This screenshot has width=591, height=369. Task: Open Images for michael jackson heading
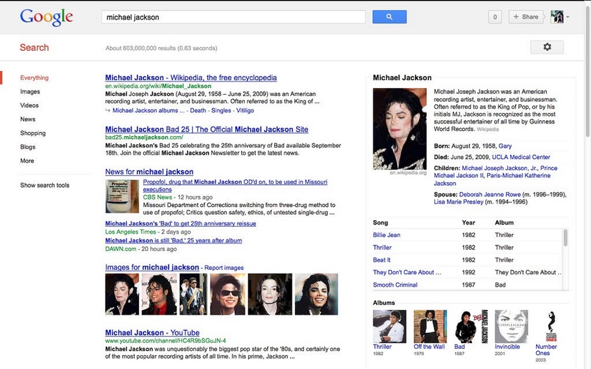(x=152, y=267)
